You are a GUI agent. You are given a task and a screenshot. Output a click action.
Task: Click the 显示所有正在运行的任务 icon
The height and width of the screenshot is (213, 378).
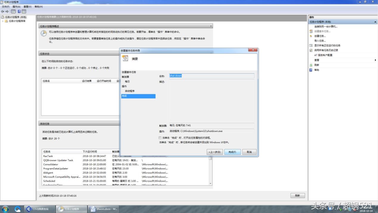click(311, 46)
